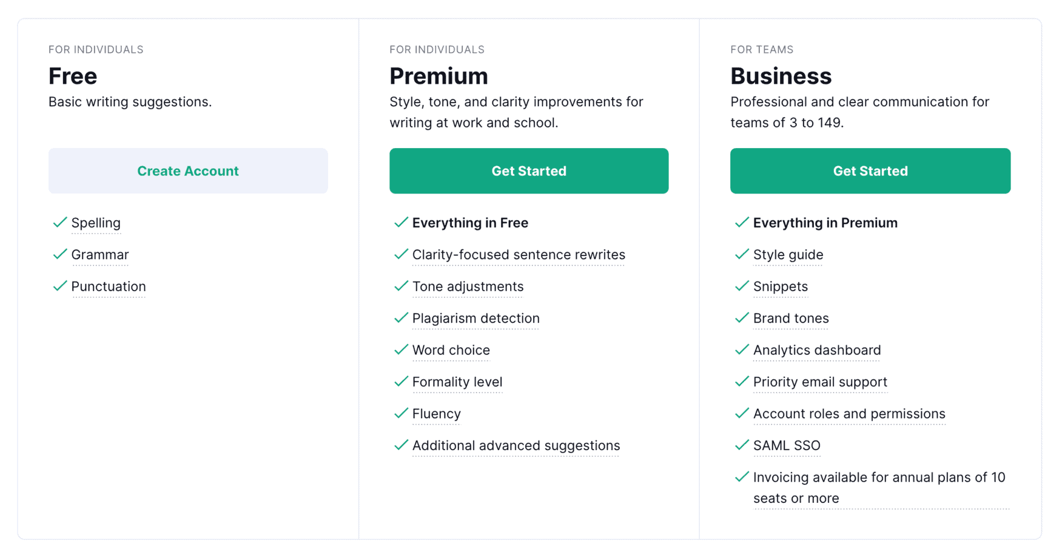Screen dimensions: 1045x546
Task: Open the Priority email support link
Action: [x=820, y=382]
